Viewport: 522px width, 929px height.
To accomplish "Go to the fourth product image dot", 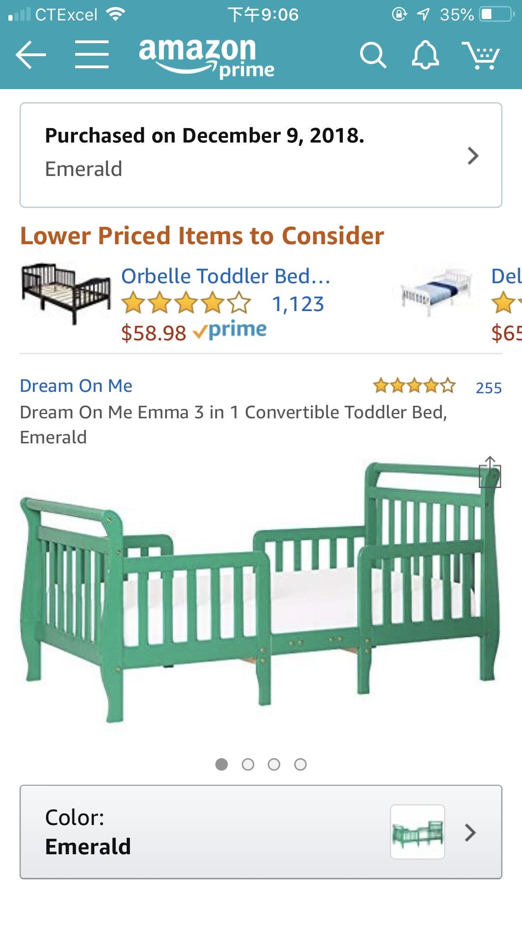I will [x=301, y=764].
